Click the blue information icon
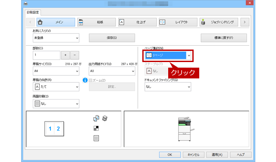276x162 pixels. pyautogui.click(x=85, y=80)
